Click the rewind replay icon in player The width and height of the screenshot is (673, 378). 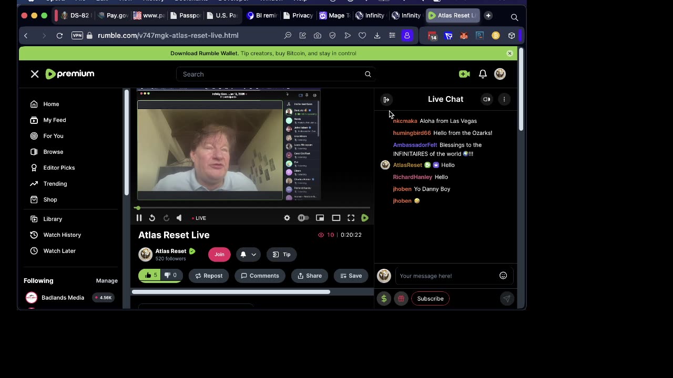tap(152, 218)
